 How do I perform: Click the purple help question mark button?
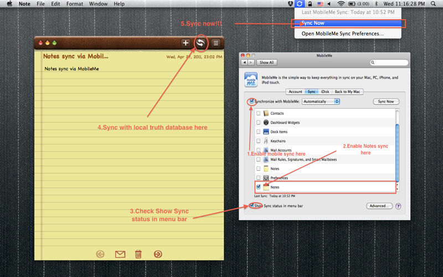pos(398,206)
